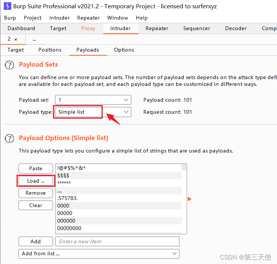Select payload entry $$$$
The height and width of the screenshot is (264, 277).
(119, 175)
